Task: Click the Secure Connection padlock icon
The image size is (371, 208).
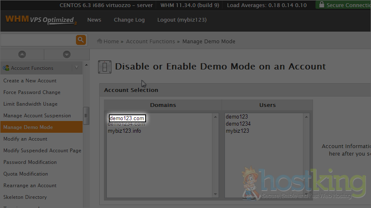Action: (x=321, y=5)
